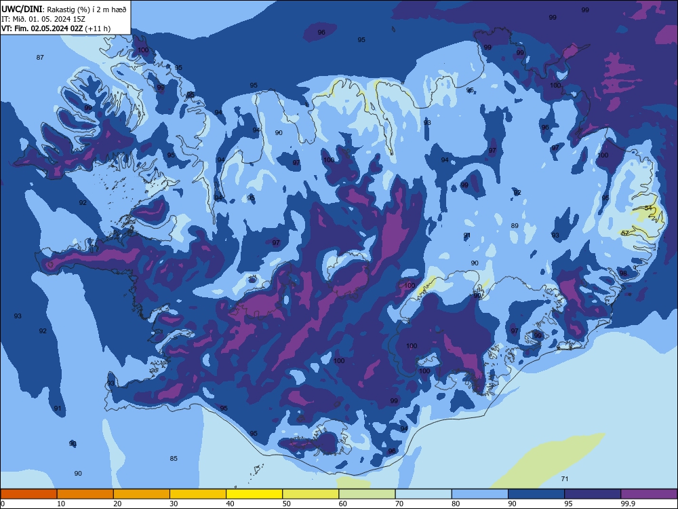678x509 pixels.
Task: Select the bright yellow 40–50 legend swatch
Action: pos(254,494)
